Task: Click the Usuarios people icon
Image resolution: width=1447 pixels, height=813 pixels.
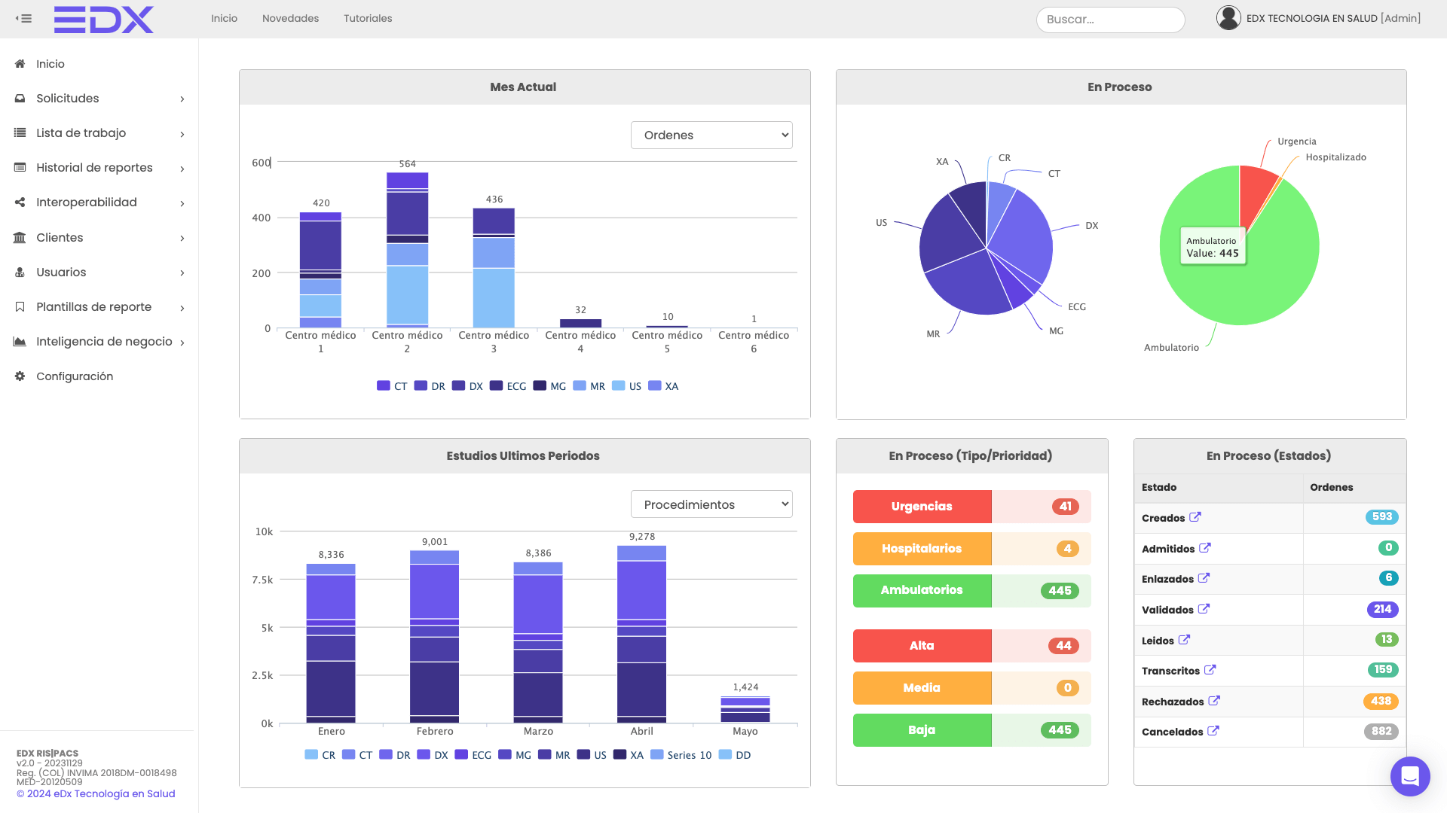Action: [20, 273]
